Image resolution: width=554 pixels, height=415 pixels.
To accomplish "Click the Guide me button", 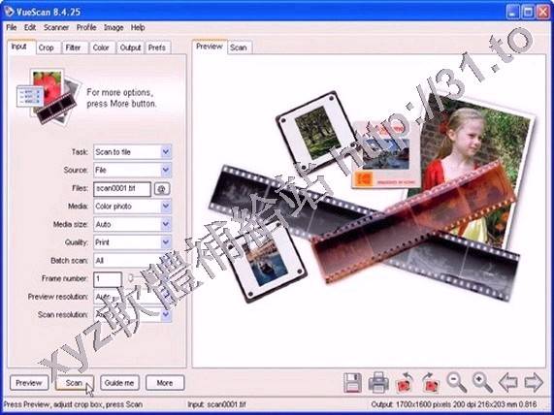I will click(x=119, y=383).
